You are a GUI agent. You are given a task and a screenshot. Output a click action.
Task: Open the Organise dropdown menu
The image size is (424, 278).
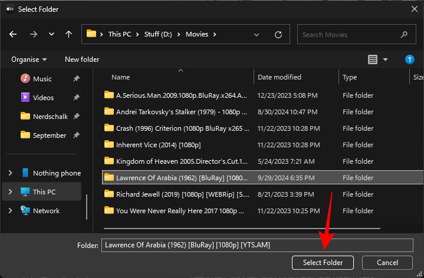click(29, 59)
